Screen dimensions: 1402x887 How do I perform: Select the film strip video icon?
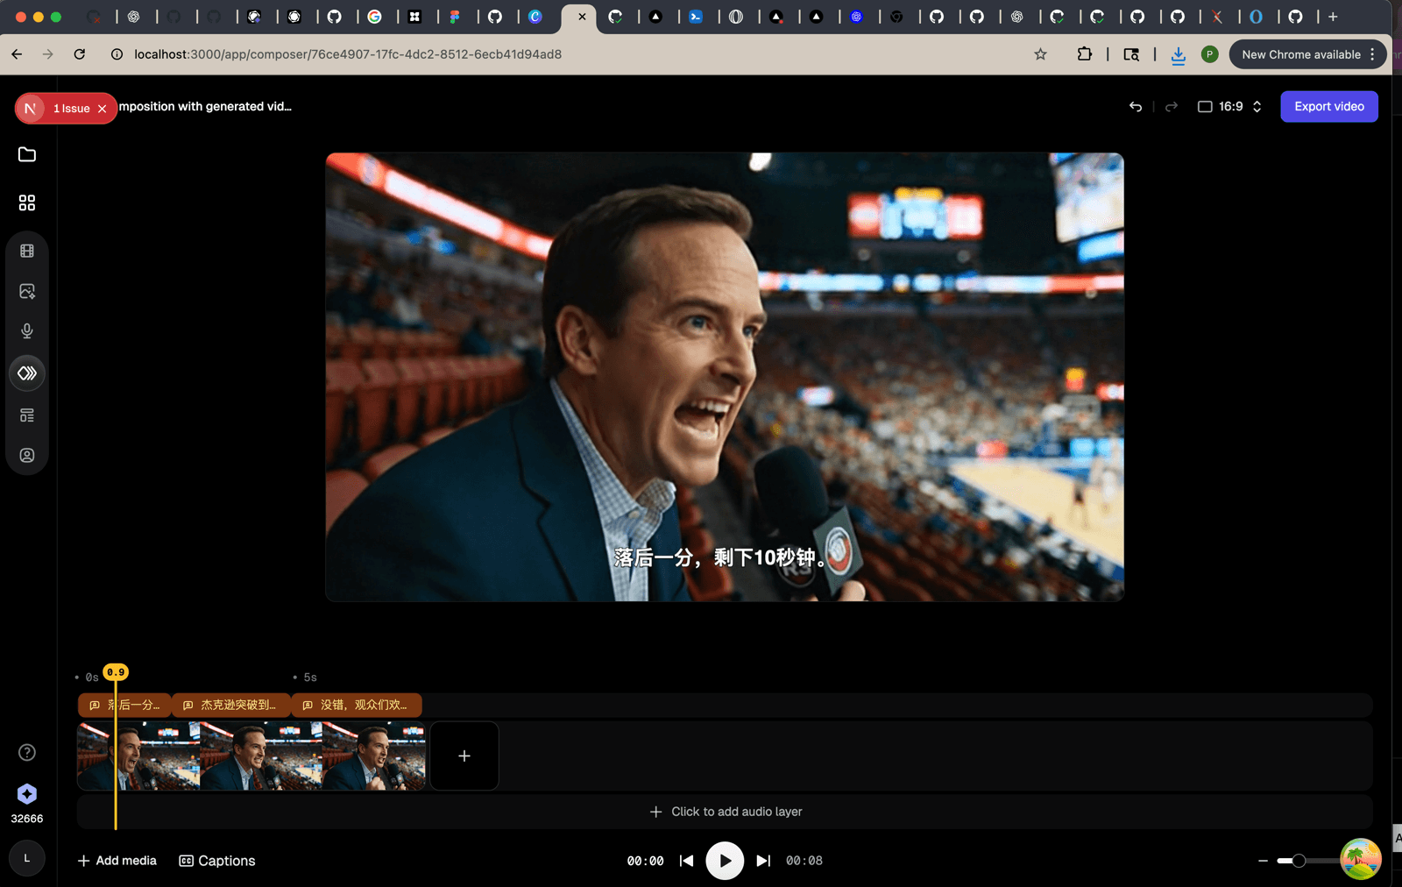coord(27,251)
